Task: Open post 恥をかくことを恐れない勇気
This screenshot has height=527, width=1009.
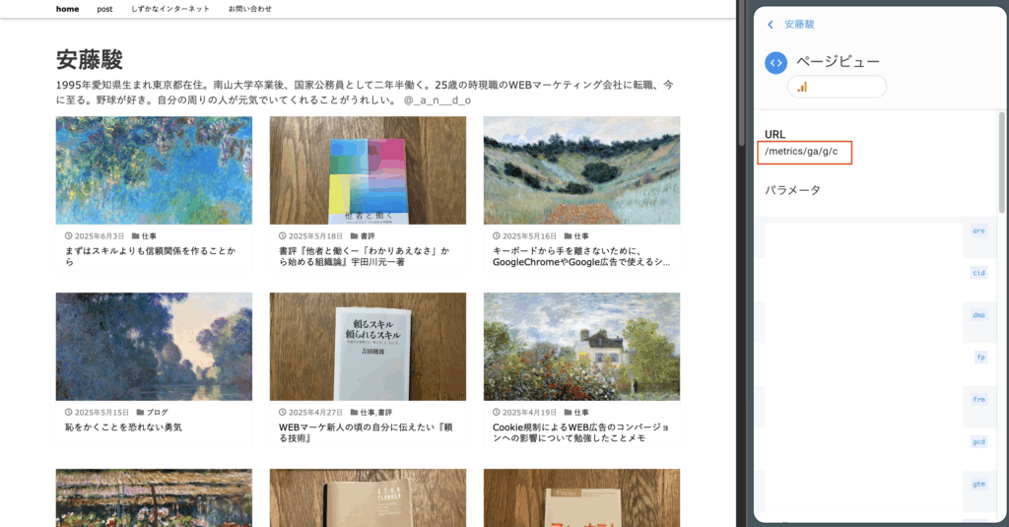Action: coord(123,428)
